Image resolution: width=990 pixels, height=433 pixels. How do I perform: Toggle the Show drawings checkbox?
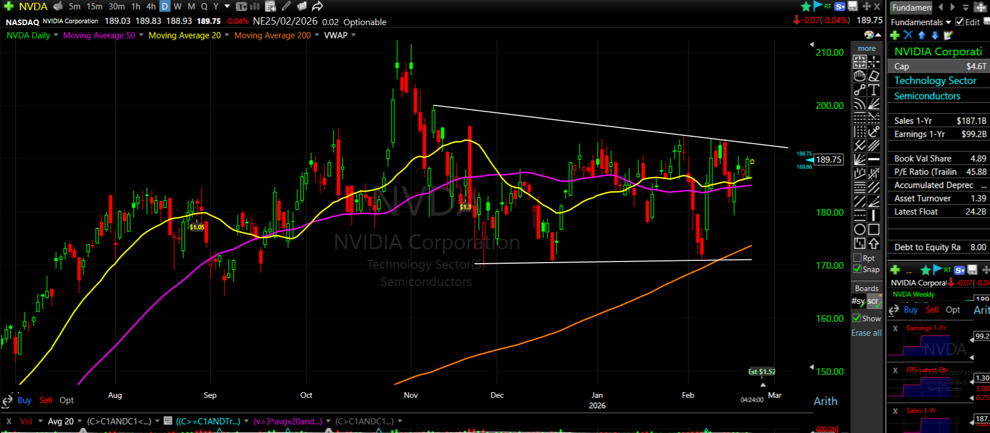point(856,318)
